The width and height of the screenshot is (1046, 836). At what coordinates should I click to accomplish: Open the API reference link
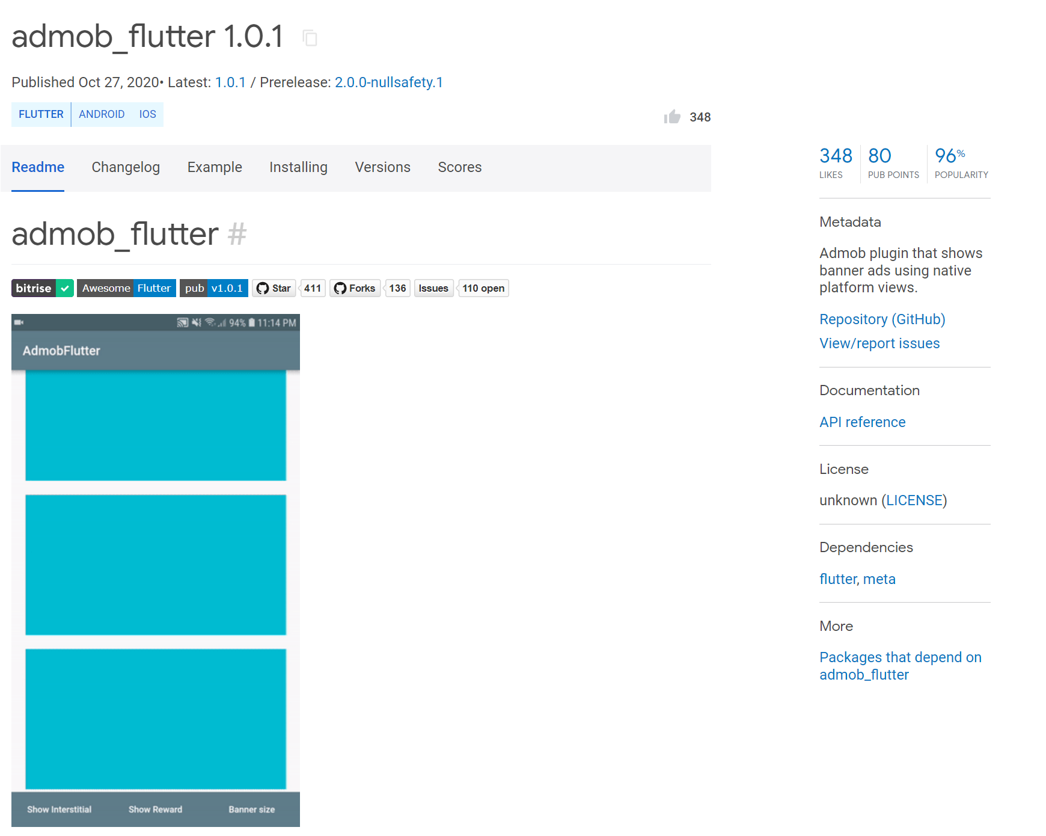(863, 422)
